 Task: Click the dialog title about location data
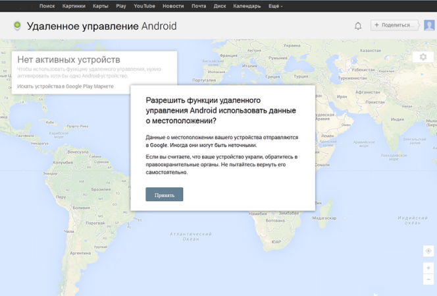tap(220, 111)
